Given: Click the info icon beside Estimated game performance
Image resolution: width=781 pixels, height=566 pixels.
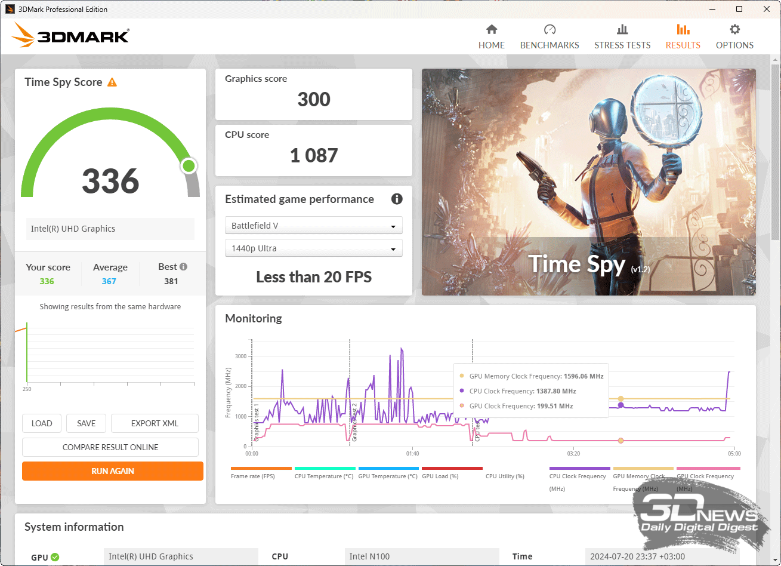Looking at the screenshot, I should click(397, 199).
